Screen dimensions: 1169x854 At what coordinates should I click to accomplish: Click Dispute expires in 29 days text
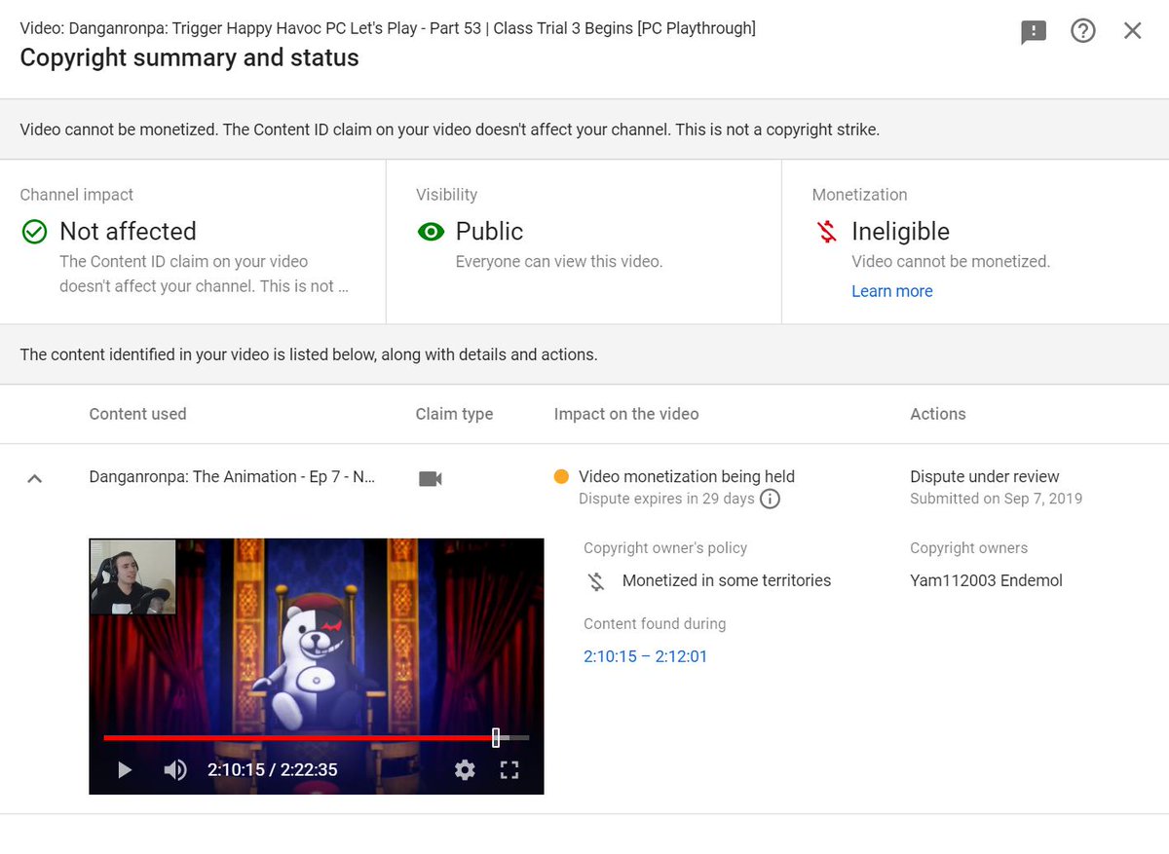666,499
